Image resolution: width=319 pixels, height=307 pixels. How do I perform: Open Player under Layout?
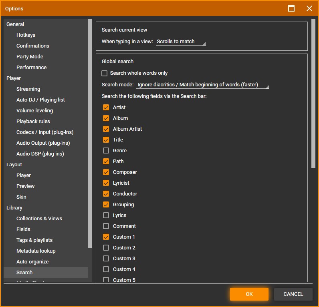[x=24, y=175]
